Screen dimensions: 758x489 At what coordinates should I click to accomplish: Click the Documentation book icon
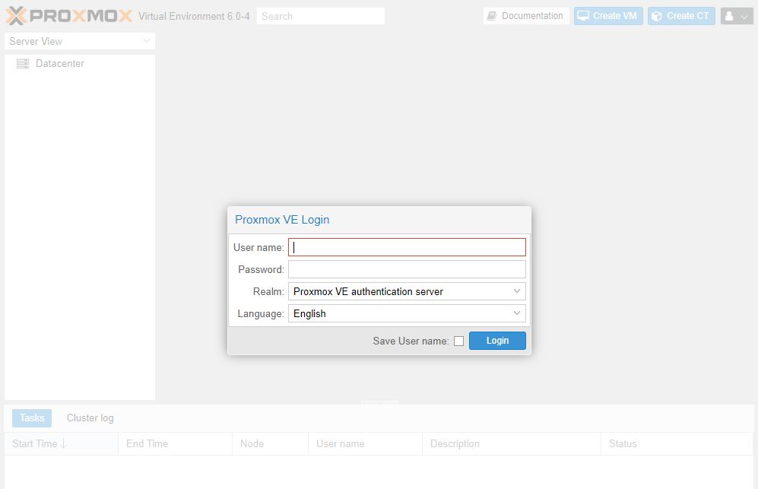(x=492, y=16)
